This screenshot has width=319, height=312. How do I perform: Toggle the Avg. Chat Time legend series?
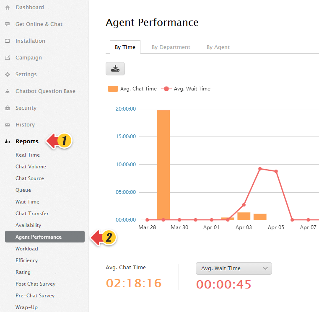coord(132,89)
